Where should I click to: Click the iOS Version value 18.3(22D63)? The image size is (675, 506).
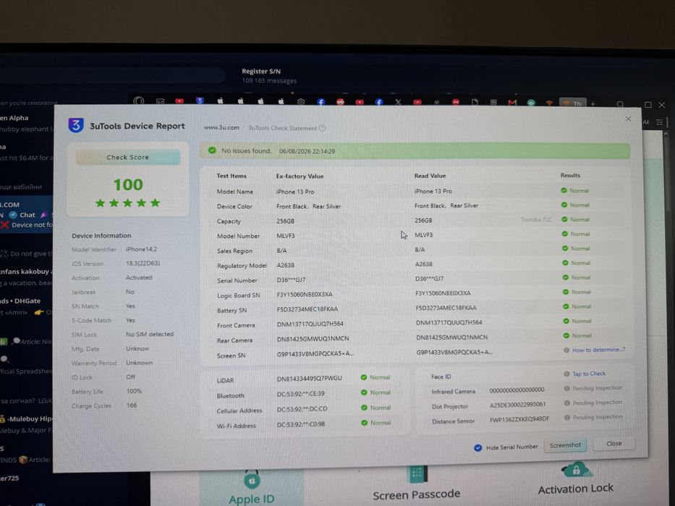[143, 263]
